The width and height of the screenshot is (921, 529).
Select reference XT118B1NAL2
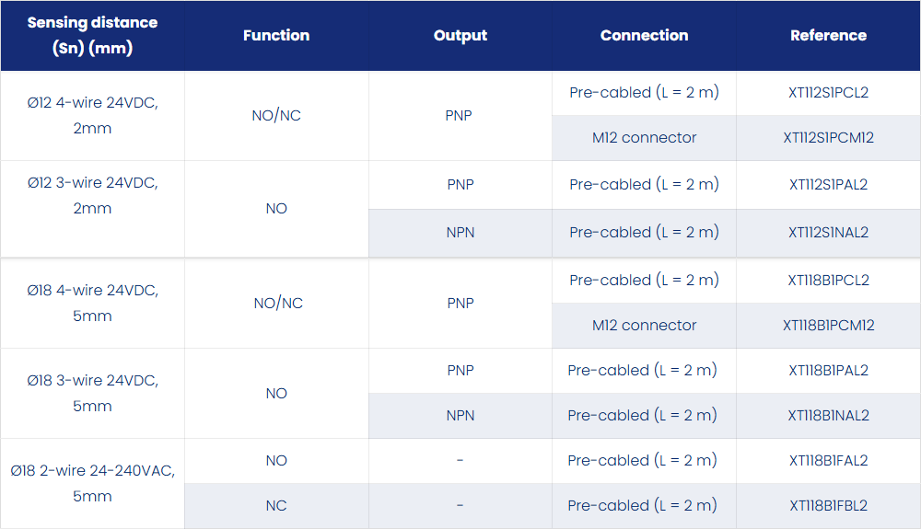coord(828,416)
